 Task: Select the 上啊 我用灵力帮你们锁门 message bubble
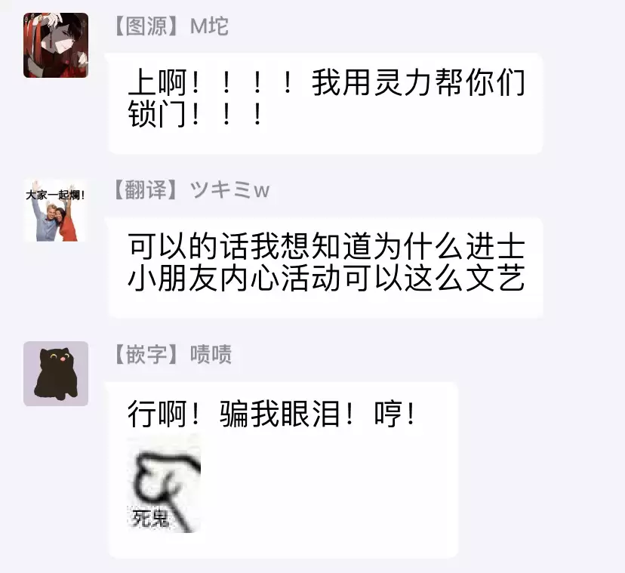(x=325, y=103)
